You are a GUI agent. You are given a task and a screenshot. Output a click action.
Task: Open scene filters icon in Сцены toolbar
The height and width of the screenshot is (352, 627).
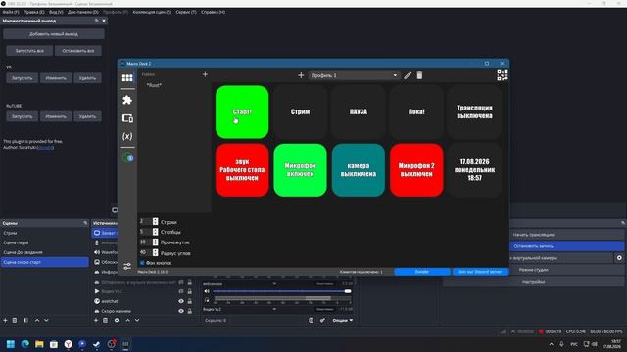(x=25, y=320)
